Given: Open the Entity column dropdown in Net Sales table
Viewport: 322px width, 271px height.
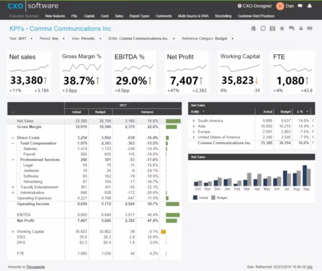Looking at the screenshot, I should [x=203, y=112].
